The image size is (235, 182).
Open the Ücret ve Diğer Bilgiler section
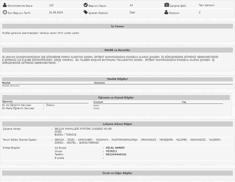[117, 173]
